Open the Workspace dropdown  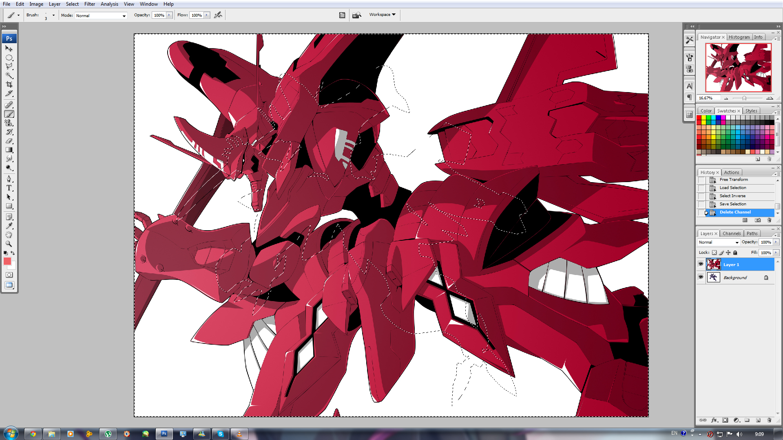(x=382, y=15)
